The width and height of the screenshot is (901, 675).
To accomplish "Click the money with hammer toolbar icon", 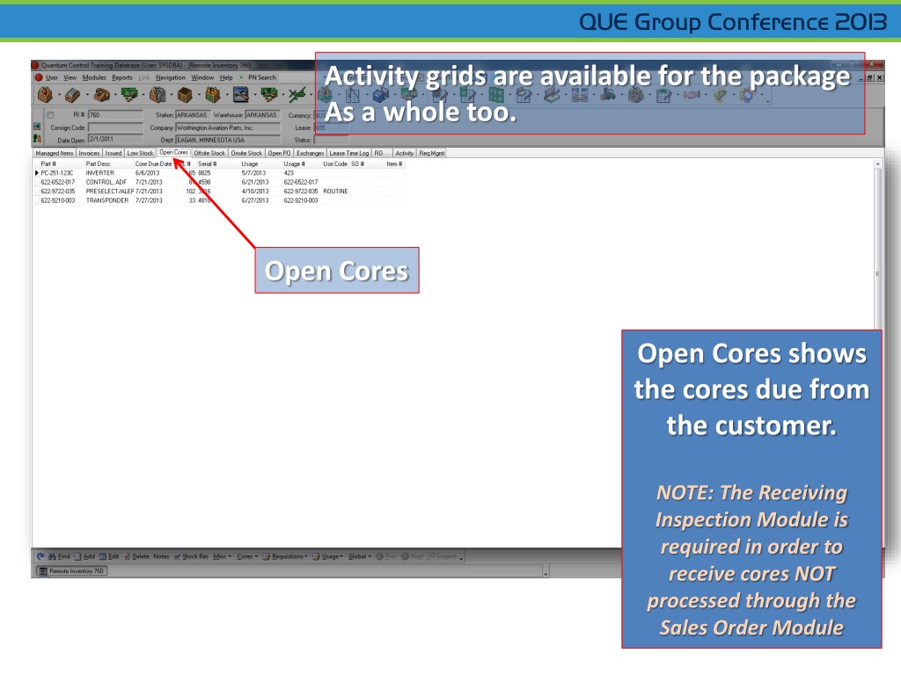I will 269,95.
